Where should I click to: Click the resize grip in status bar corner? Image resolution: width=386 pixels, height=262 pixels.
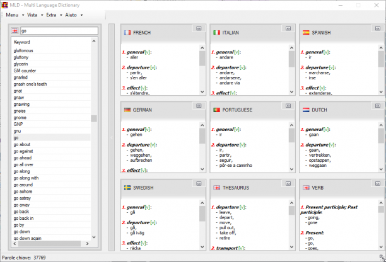click(382, 258)
